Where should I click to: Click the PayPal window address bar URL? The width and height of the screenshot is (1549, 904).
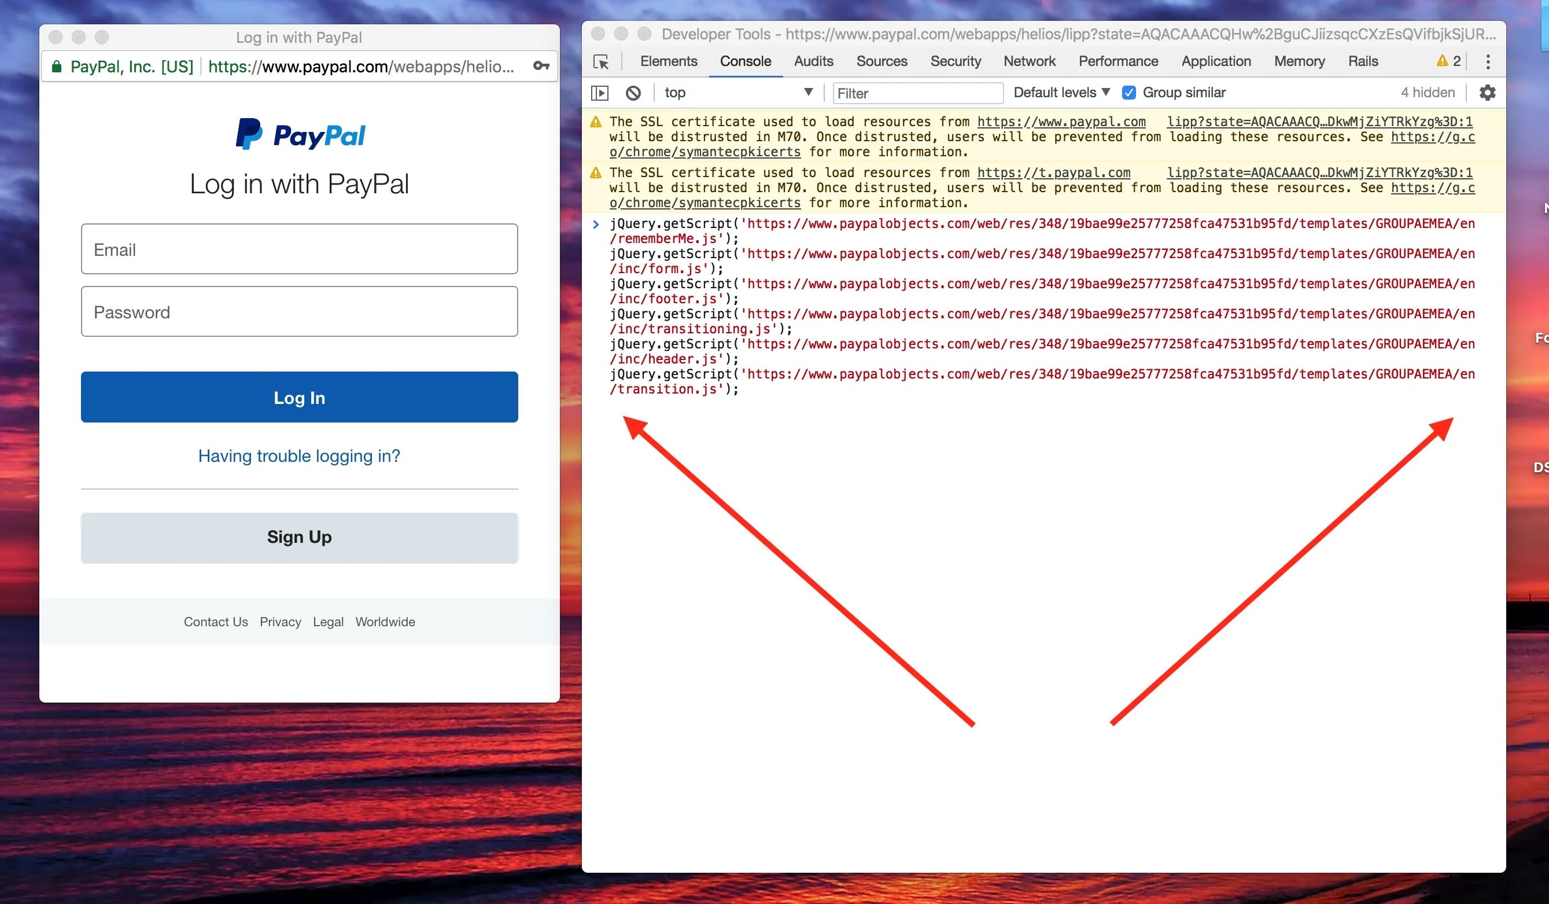click(x=361, y=67)
